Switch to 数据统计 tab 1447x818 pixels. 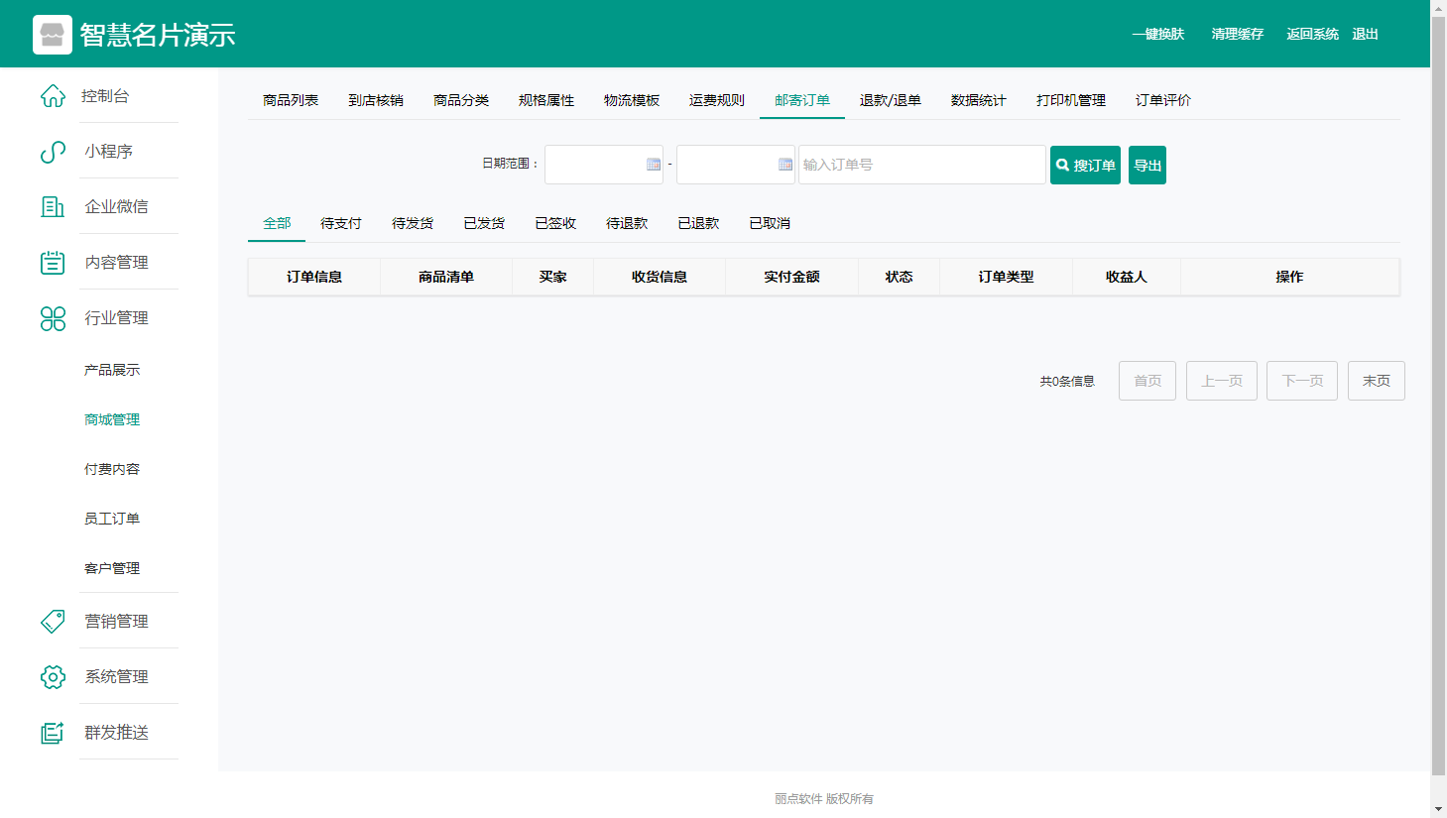coord(979,100)
